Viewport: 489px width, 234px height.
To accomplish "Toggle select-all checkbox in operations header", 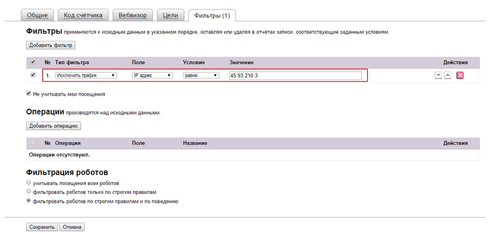I will click(x=33, y=143).
